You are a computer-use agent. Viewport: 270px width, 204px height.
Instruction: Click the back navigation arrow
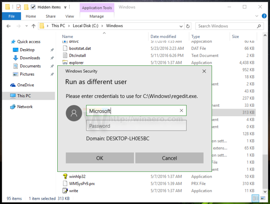click(8, 26)
